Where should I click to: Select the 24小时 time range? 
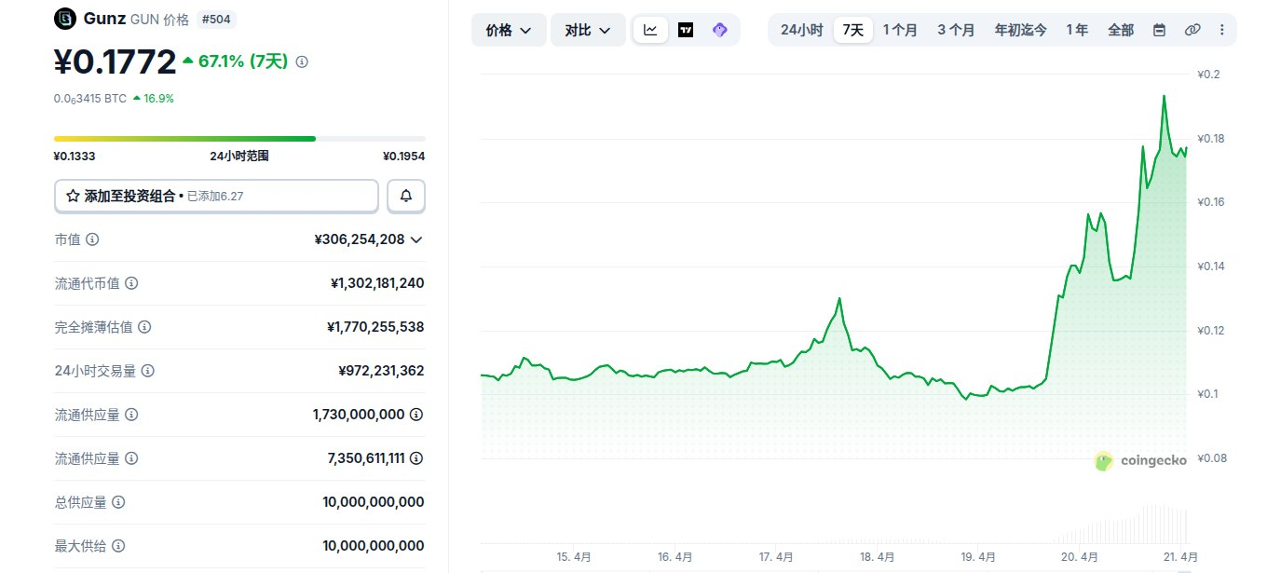(x=801, y=30)
